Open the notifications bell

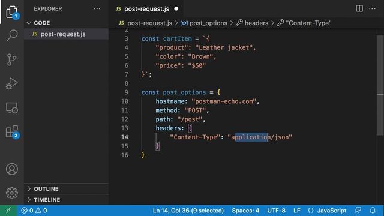point(373,211)
